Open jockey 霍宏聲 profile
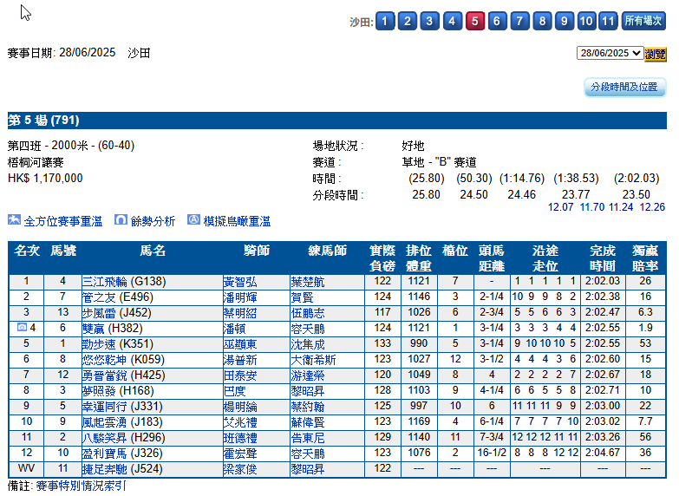Screen dimensions: 679x496 [240, 454]
